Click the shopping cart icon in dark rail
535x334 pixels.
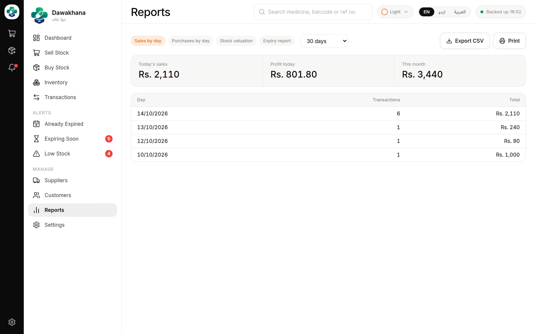(12, 33)
